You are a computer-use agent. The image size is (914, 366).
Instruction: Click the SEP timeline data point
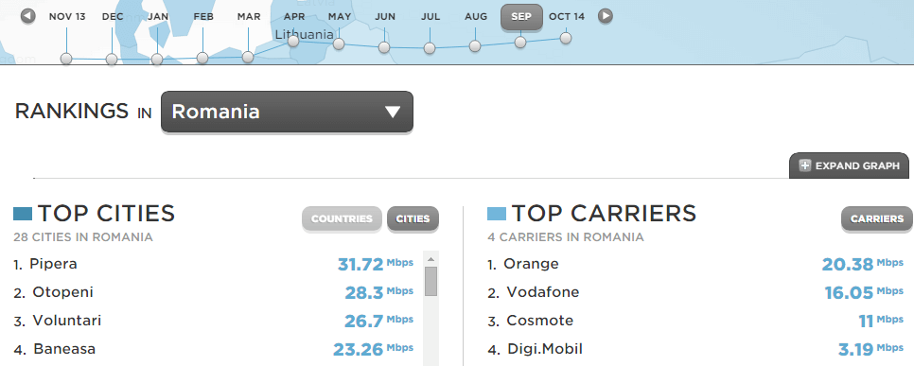click(x=520, y=42)
